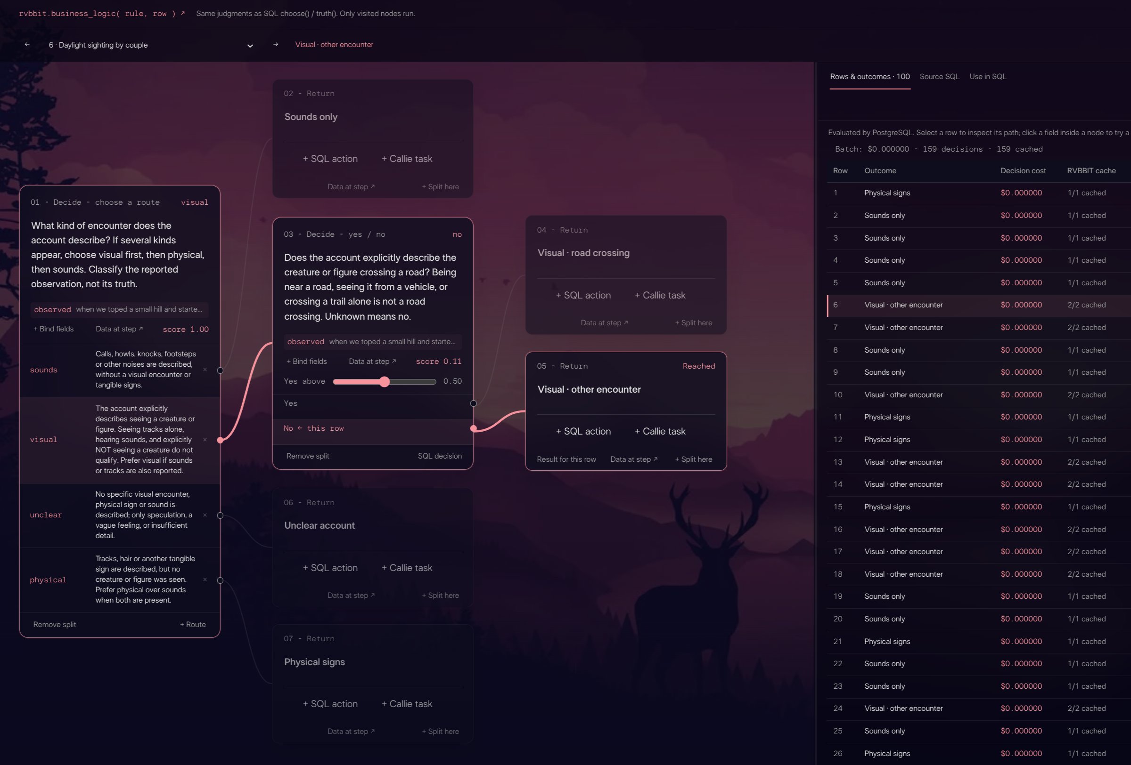
Task: Select row 1 Physical signs
Action: pos(978,193)
